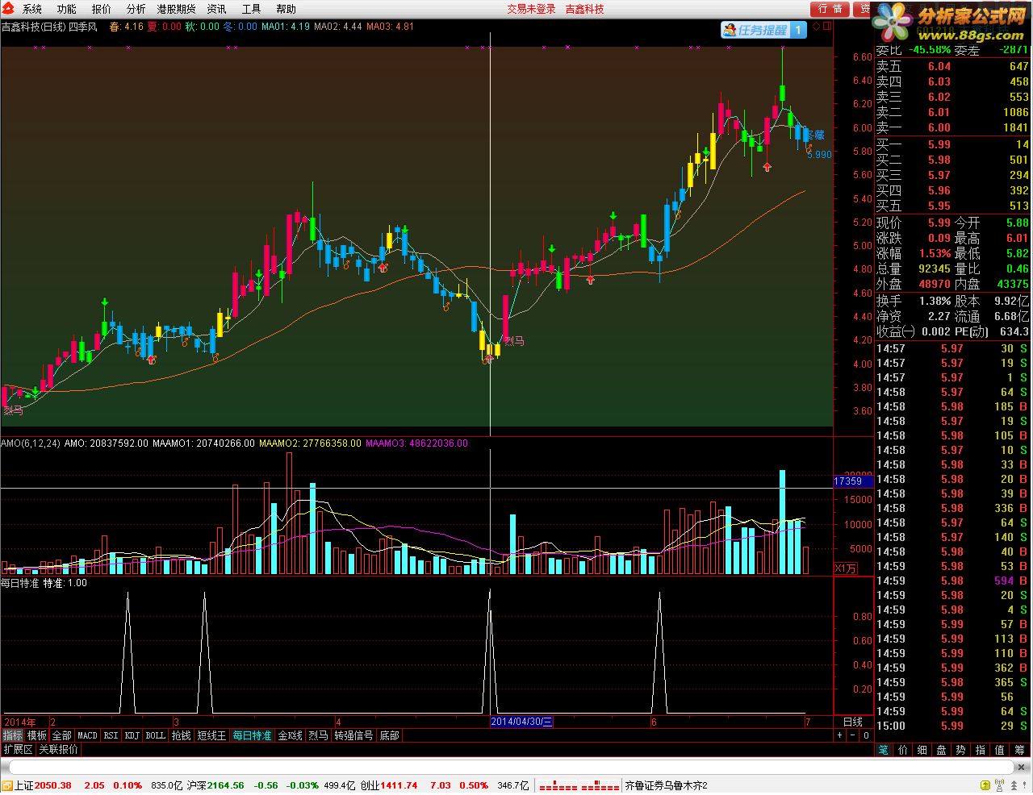The height and width of the screenshot is (795, 1033).
Task: Open the 扩展区 tab
Action: (19, 749)
